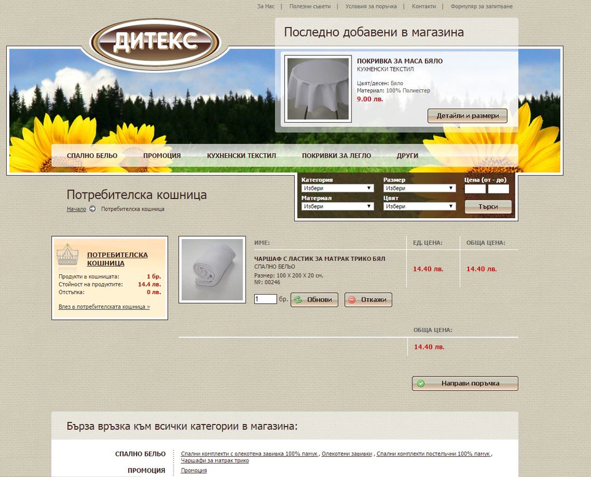This screenshot has width=591, height=477.
Task: Open the КУХНЕНСКИ ТЕКСТИЛ menu
Action: (x=241, y=155)
